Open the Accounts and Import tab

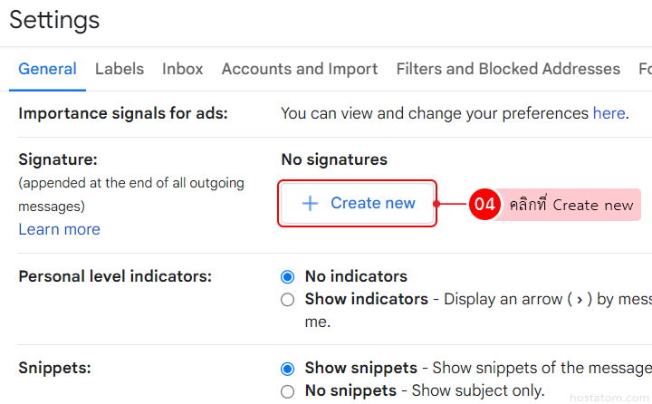coord(300,69)
